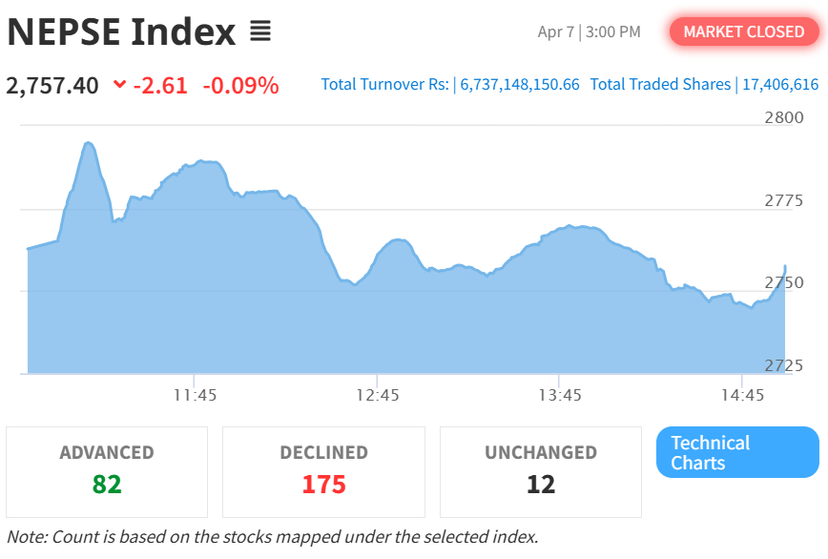The image size is (828, 559).
Task: Open the Technical Charts button
Action: click(x=737, y=452)
